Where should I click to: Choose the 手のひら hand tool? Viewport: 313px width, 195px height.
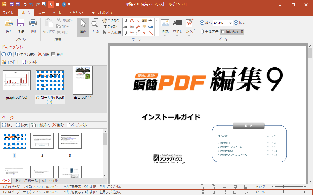tap(111, 20)
